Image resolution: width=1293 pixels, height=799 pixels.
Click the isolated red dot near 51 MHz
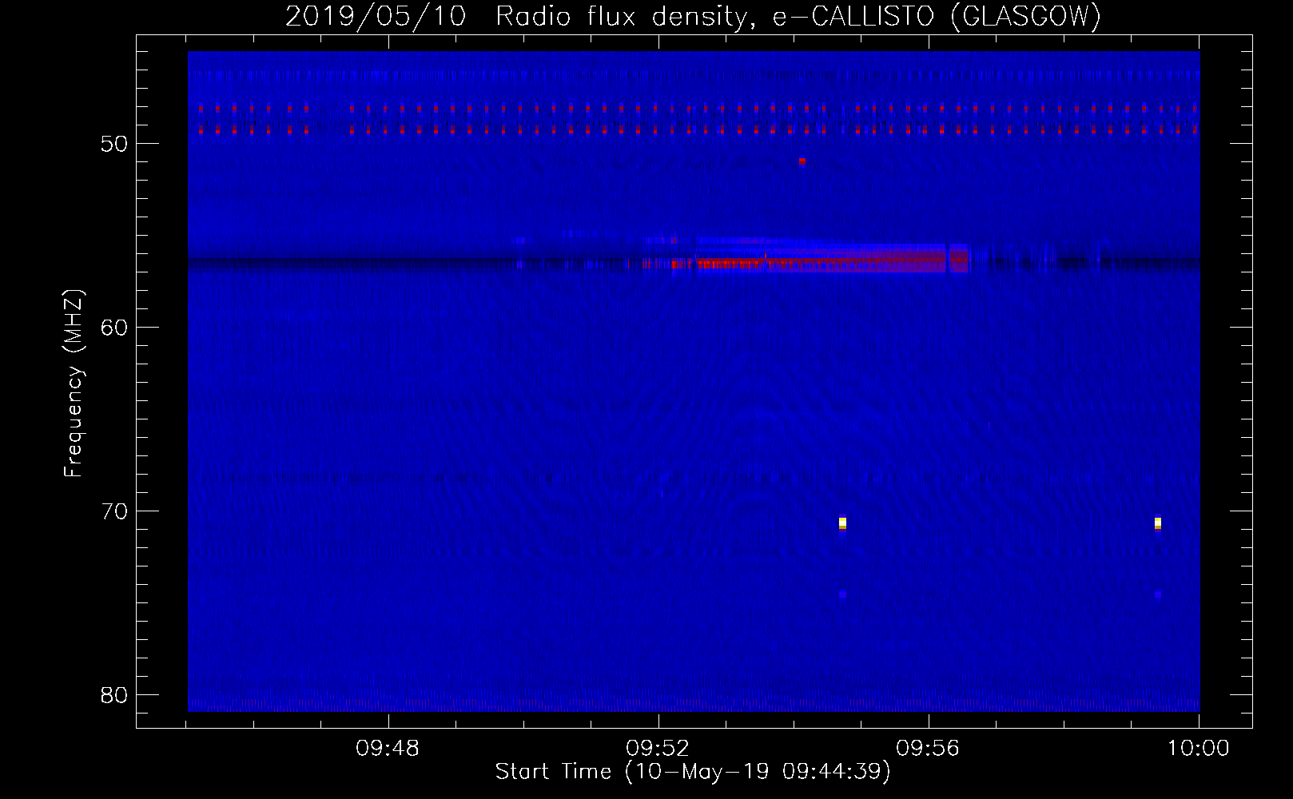[802, 161]
